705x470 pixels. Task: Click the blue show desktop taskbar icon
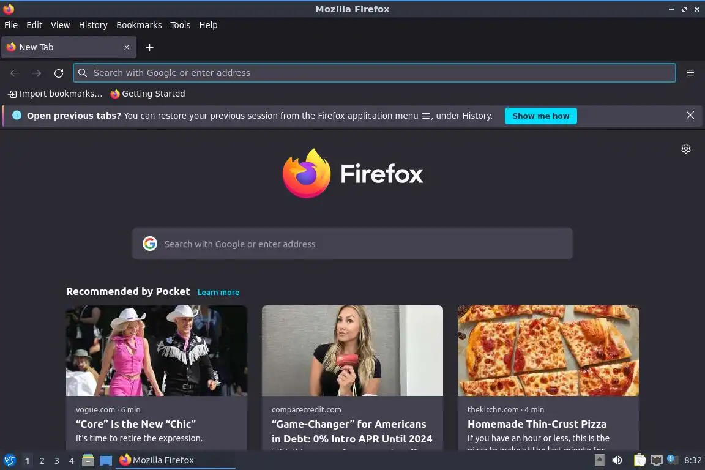pyautogui.click(x=106, y=460)
